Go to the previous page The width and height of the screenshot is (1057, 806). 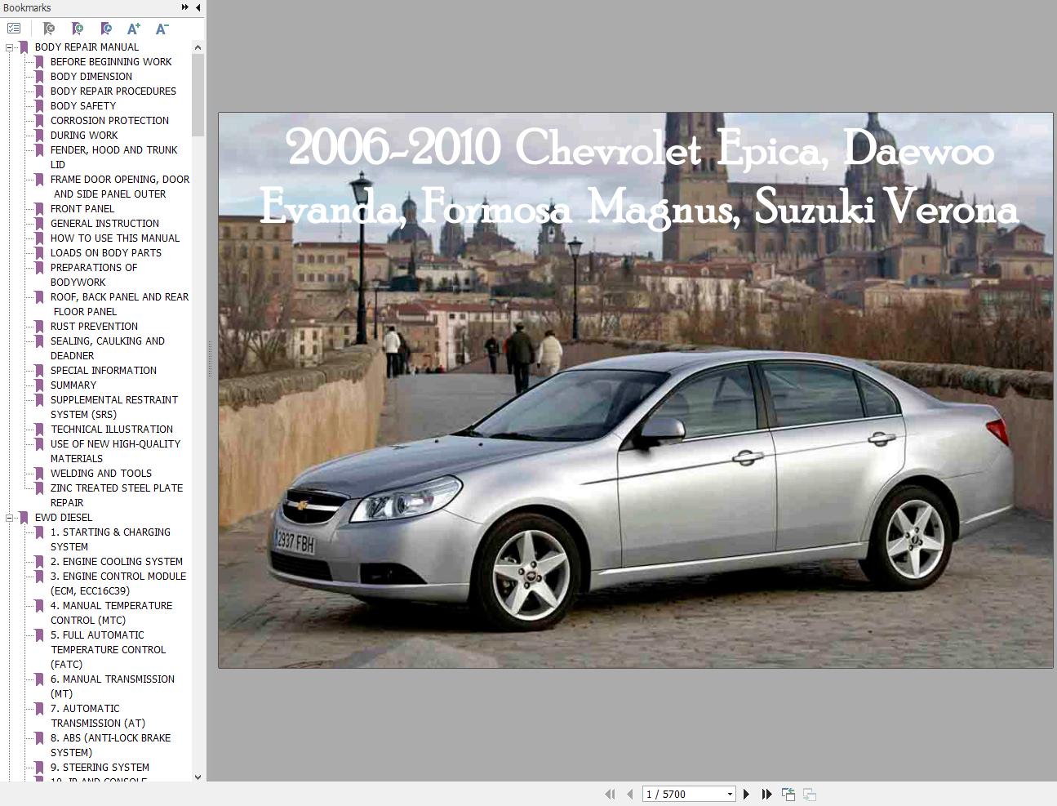629,794
